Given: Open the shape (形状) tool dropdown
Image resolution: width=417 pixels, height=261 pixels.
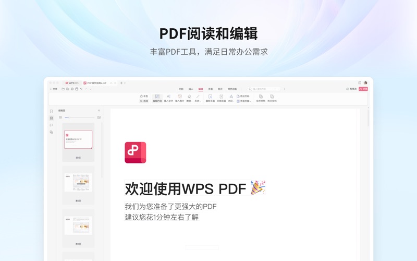Looking at the screenshot, I should (x=198, y=98).
